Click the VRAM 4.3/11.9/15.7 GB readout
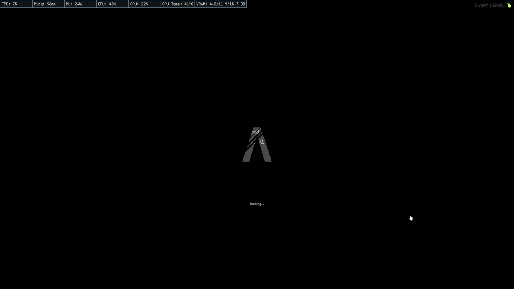Image resolution: width=514 pixels, height=289 pixels. click(x=220, y=4)
